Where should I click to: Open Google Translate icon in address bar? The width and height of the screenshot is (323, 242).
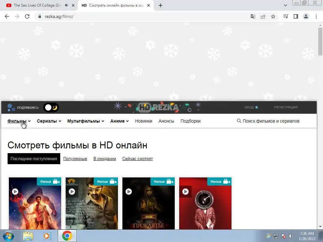[x=253, y=16]
